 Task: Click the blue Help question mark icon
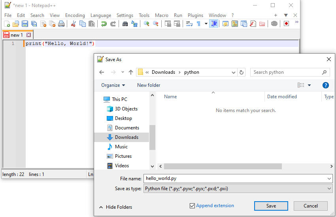coord(325,85)
